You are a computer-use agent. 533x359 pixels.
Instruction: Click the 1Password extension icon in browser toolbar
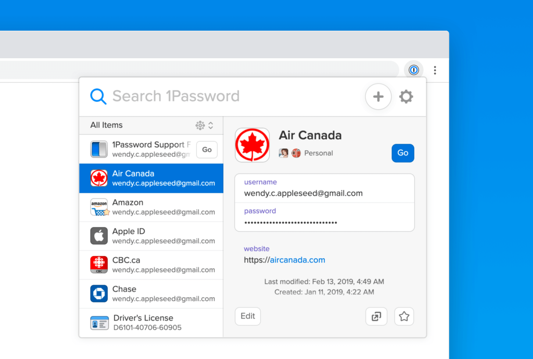414,70
